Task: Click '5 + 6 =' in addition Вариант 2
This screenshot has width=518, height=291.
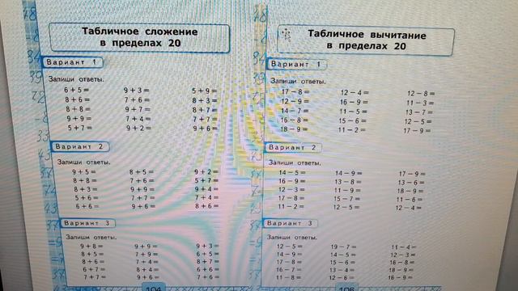Action: point(87,198)
